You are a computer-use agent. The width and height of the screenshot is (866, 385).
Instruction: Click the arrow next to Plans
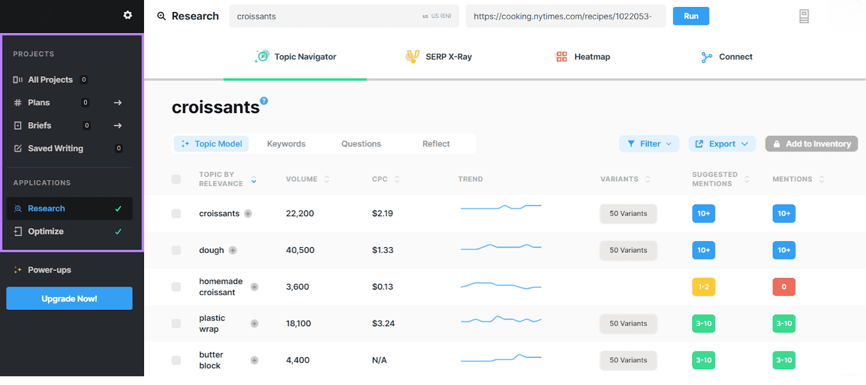point(117,103)
